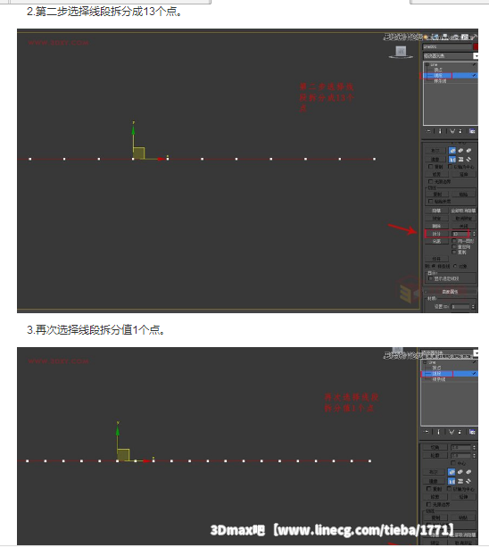Click 拆分 button in upper screenshot
The height and width of the screenshot is (547, 489).
(x=436, y=234)
